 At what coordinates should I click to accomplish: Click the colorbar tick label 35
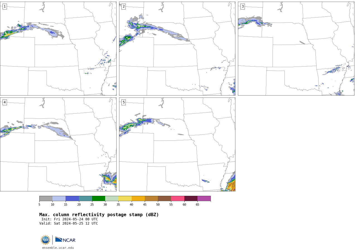(118, 205)
